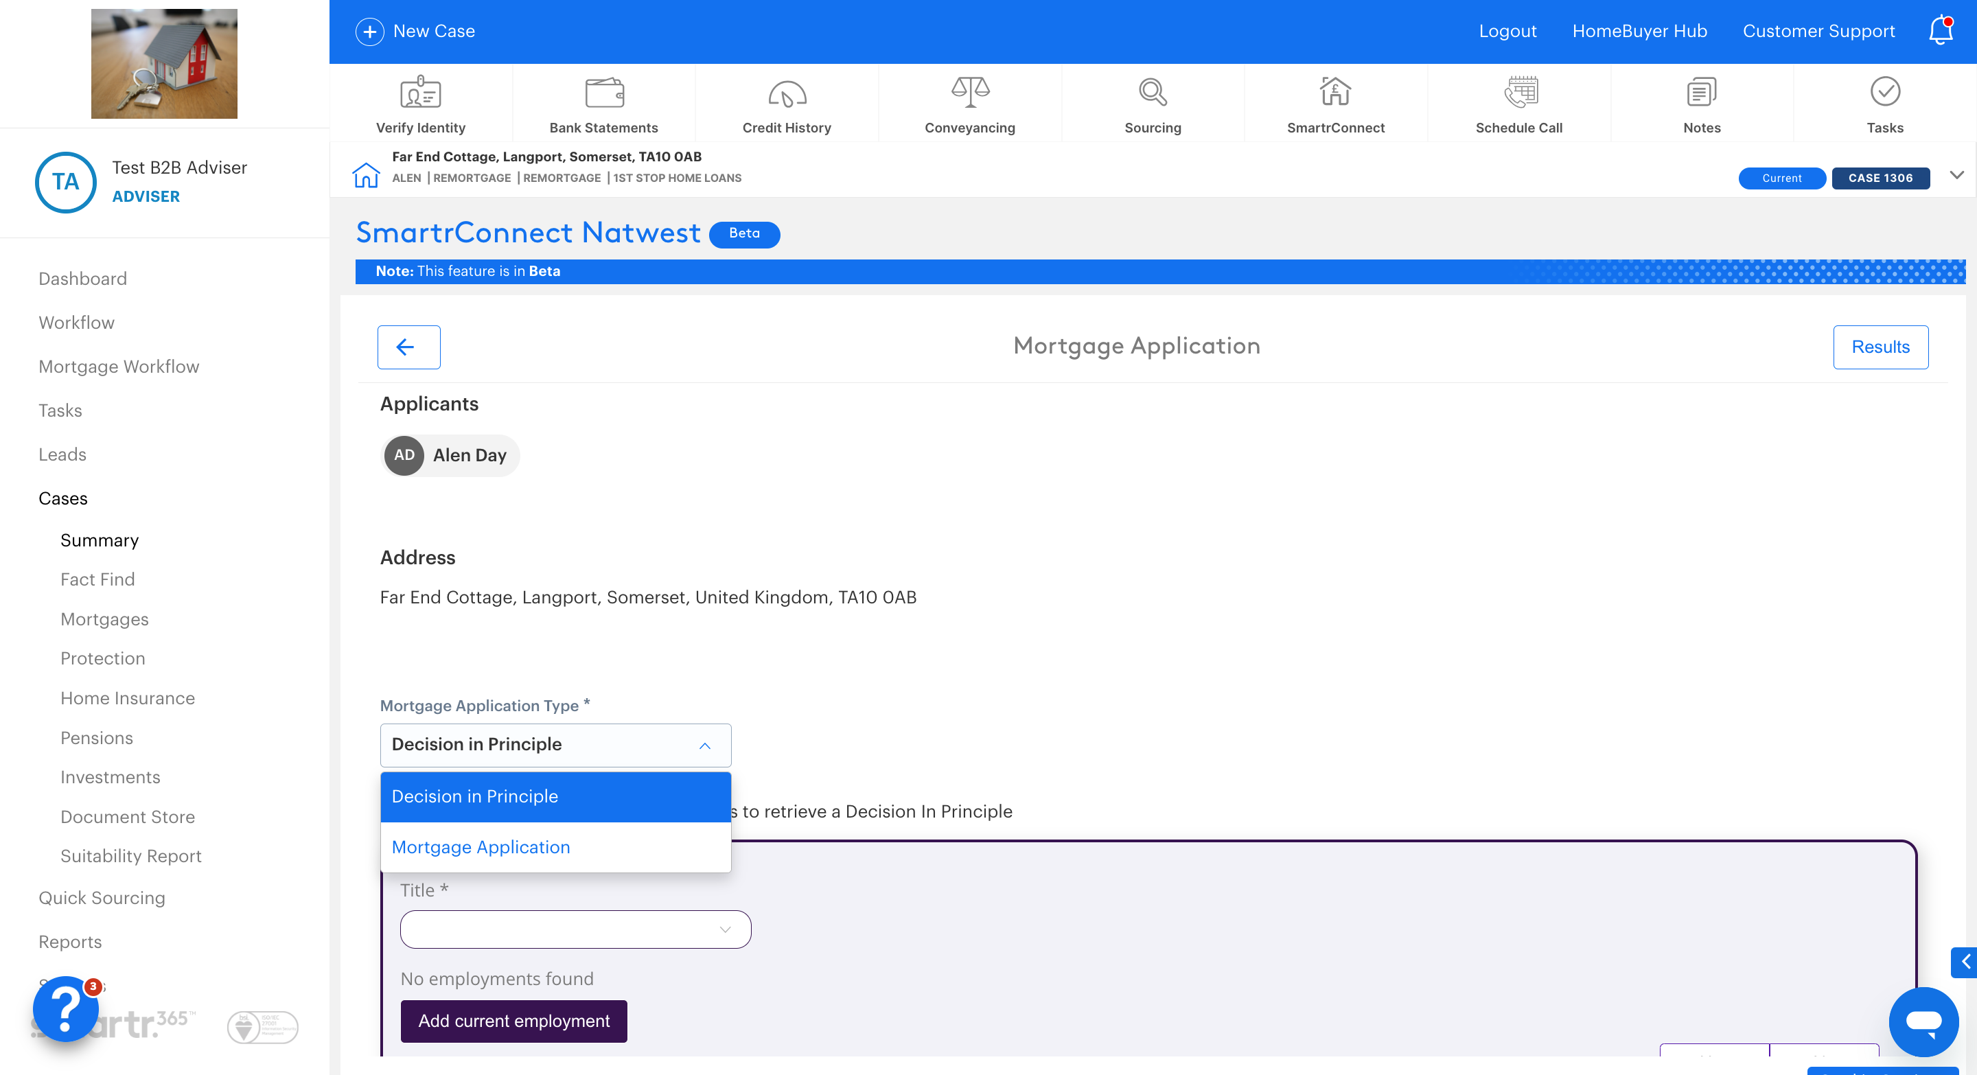1977x1075 pixels.
Task: Open the Bank Statements wallet icon
Action: [604, 93]
